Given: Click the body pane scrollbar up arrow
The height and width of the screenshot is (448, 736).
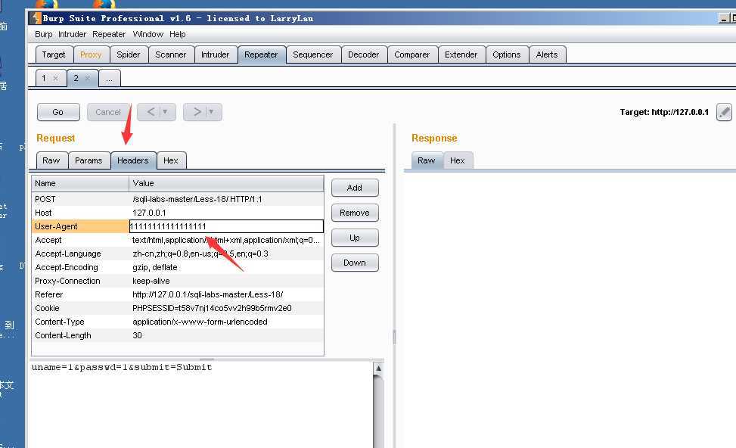Looking at the screenshot, I should click(378, 369).
